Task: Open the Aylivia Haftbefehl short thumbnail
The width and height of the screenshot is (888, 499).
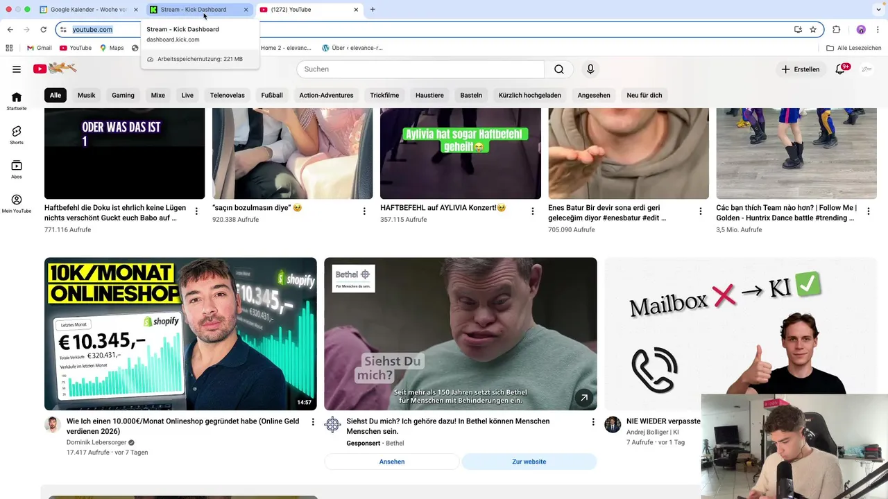Action: click(x=461, y=153)
